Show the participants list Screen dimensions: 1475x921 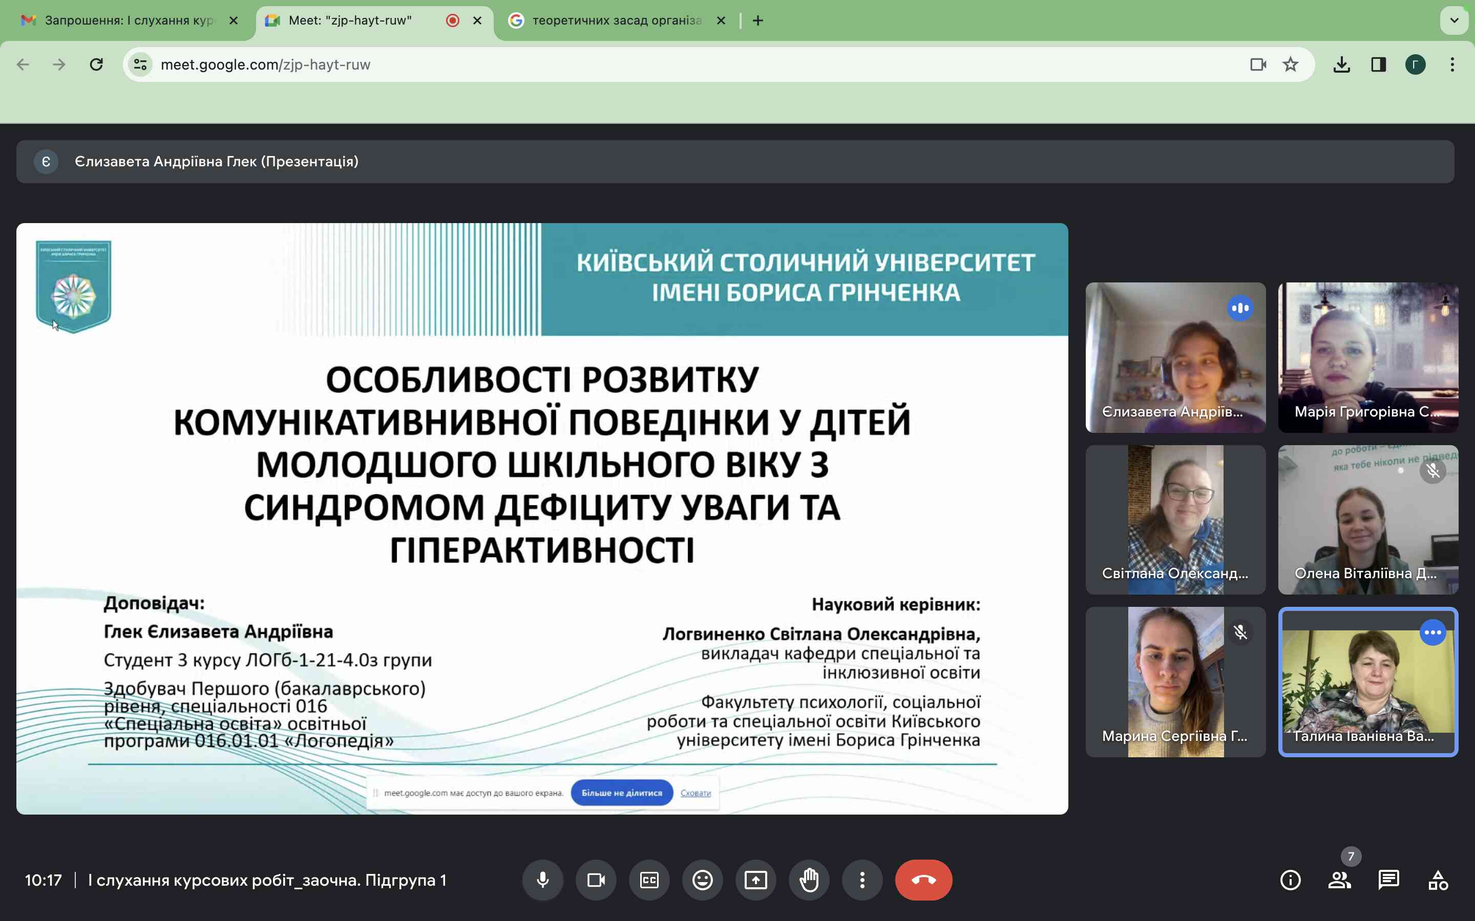(x=1340, y=880)
